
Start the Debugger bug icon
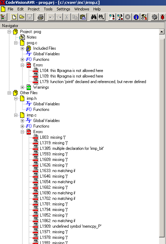coord(162,17)
